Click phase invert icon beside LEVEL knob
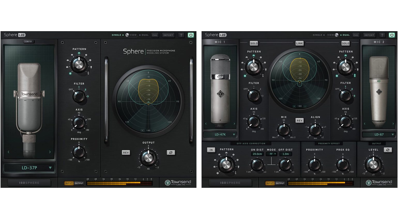 388,150
